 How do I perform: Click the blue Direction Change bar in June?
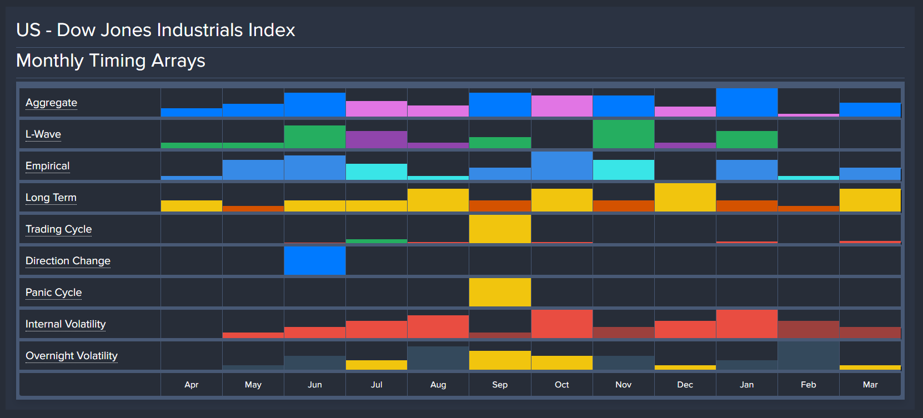click(x=315, y=261)
